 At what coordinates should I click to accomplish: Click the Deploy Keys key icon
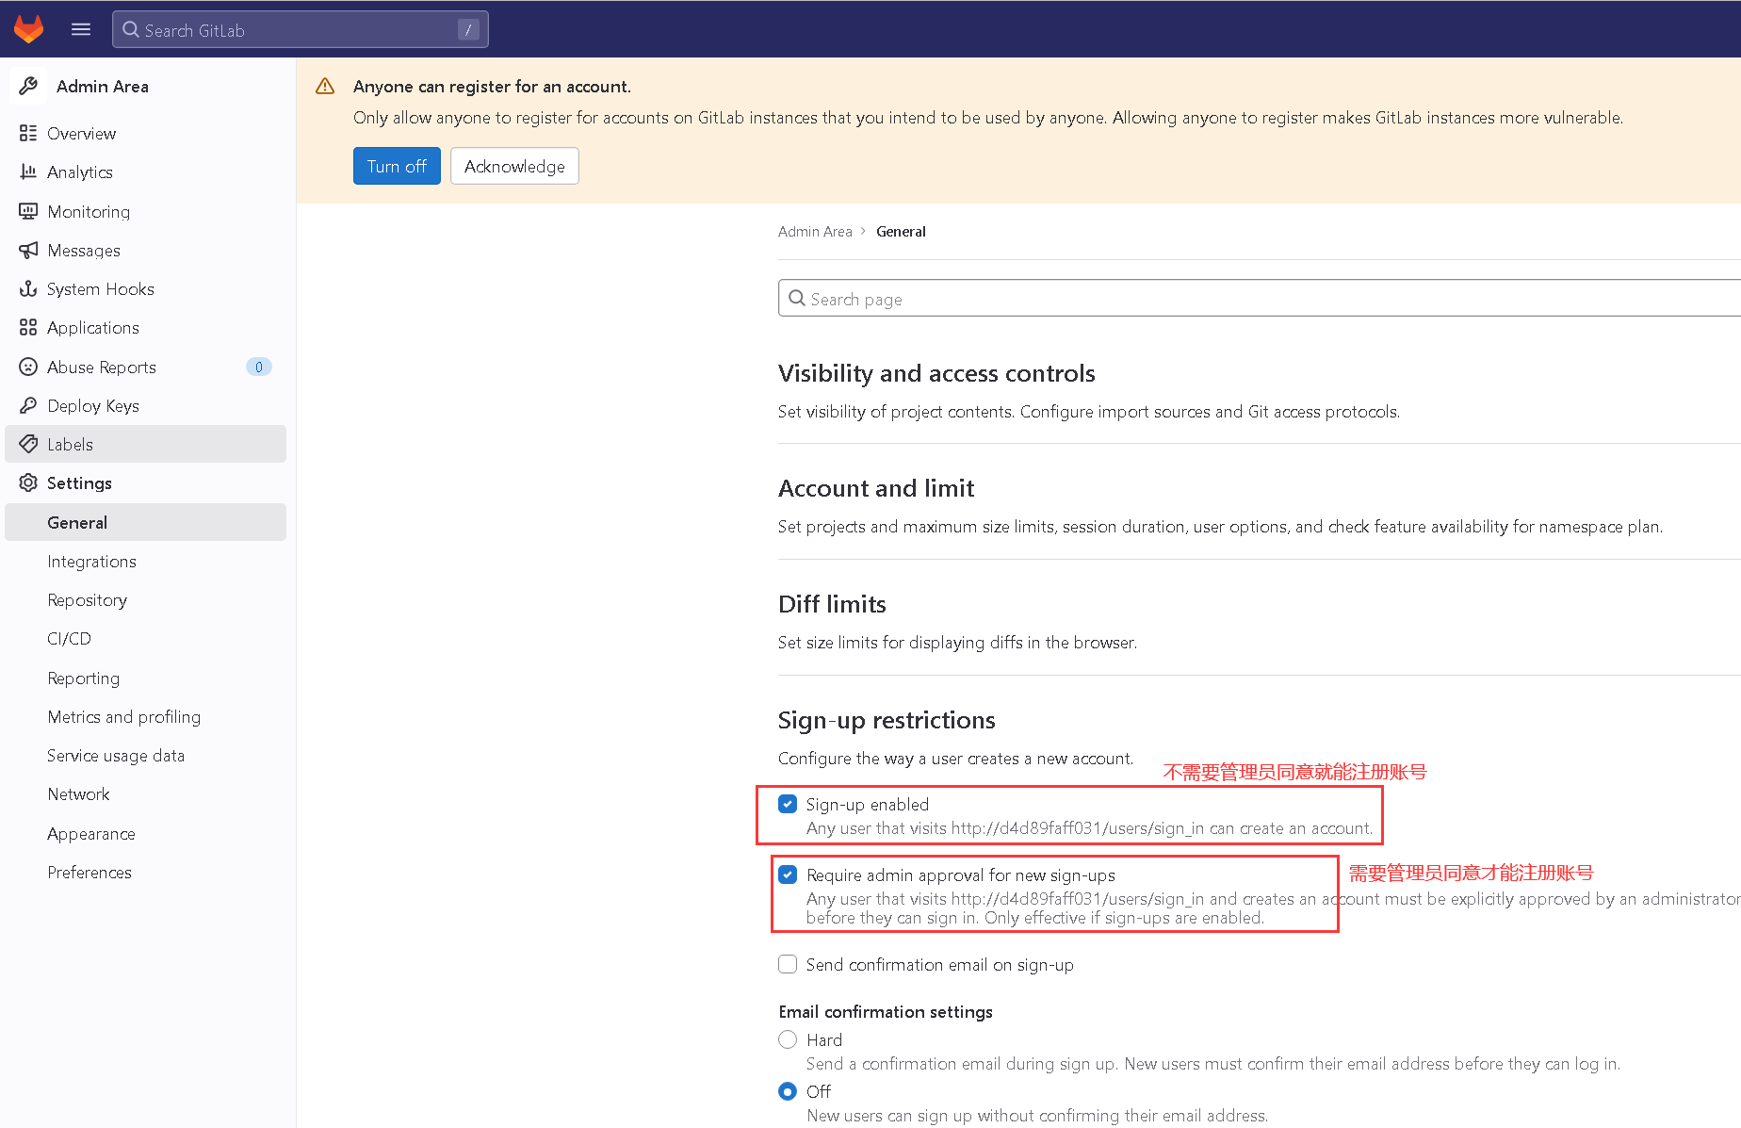tap(28, 405)
